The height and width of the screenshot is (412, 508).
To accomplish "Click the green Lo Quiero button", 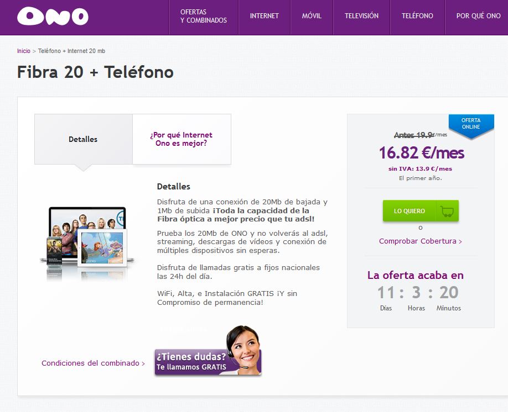I will point(421,211).
